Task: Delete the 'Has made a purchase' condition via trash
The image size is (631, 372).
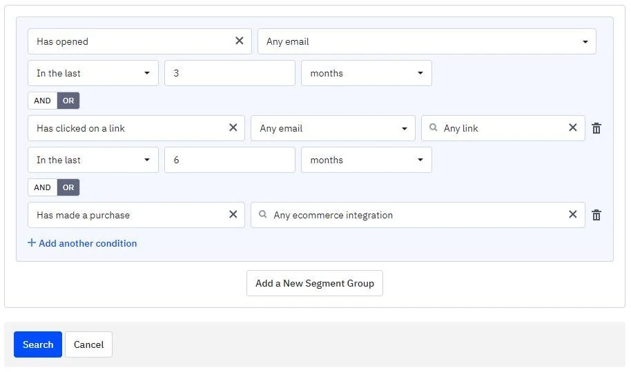Action: tap(596, 215)
